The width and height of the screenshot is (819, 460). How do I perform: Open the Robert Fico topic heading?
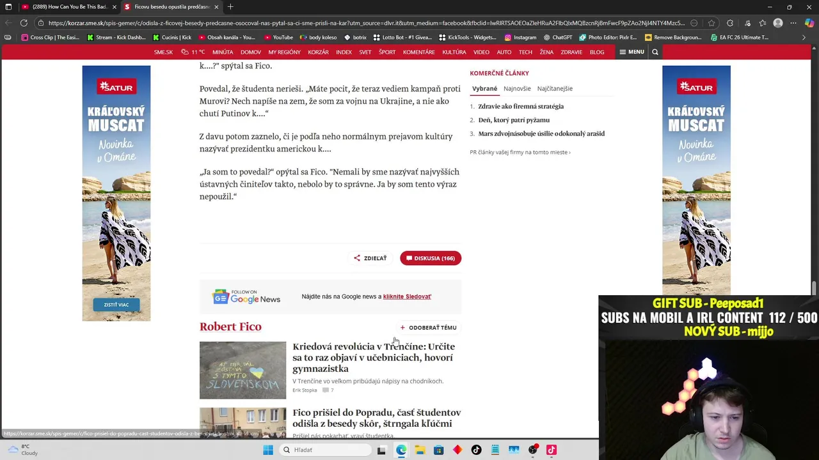click(x=230, y=326)
